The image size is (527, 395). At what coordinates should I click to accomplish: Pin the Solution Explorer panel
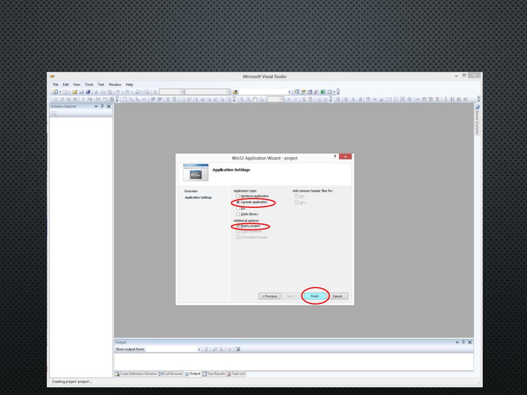102,106
